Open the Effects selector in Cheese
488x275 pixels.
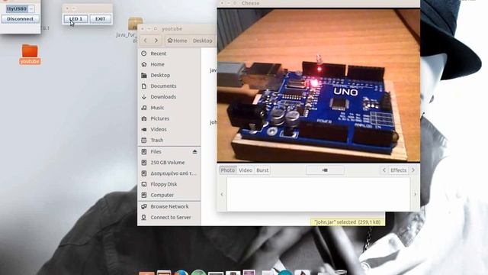click(x=398, y=170)
